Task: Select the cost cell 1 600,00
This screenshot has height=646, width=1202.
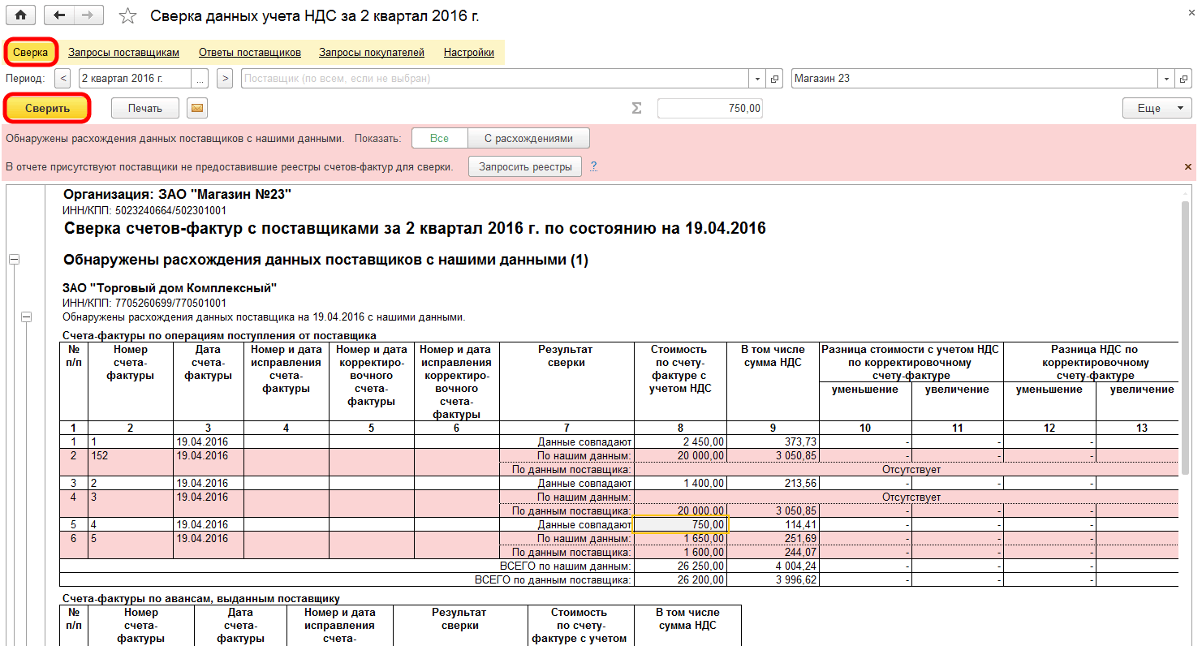Action: (x=680, y=552)
